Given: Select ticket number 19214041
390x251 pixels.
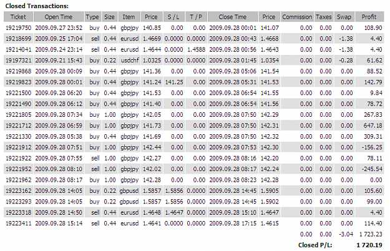Looking at the screenshot, I should tap(18, 49).
